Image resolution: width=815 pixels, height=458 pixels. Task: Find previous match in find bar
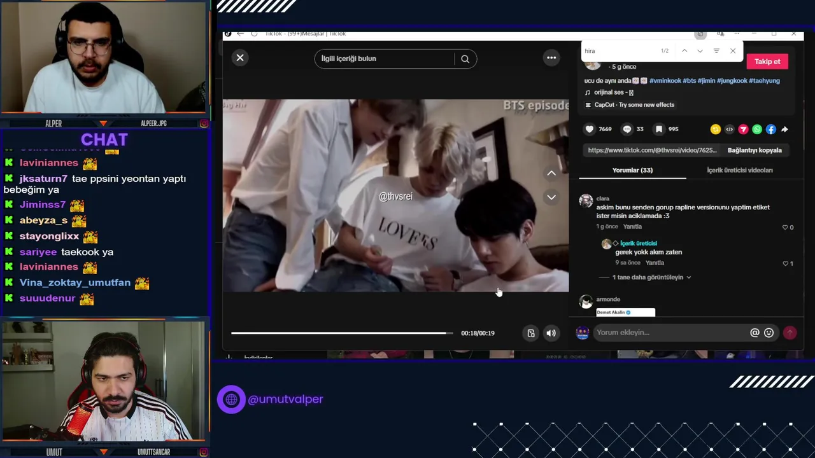click(684, 51)
